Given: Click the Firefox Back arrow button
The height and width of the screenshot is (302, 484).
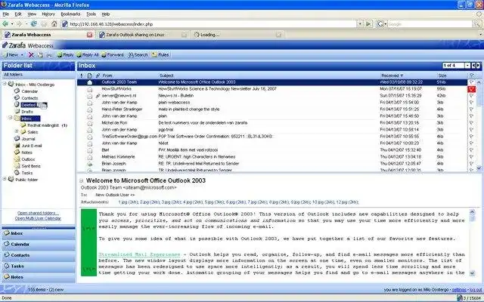Looking at the screenshot, I should click(x=5, y=23).
